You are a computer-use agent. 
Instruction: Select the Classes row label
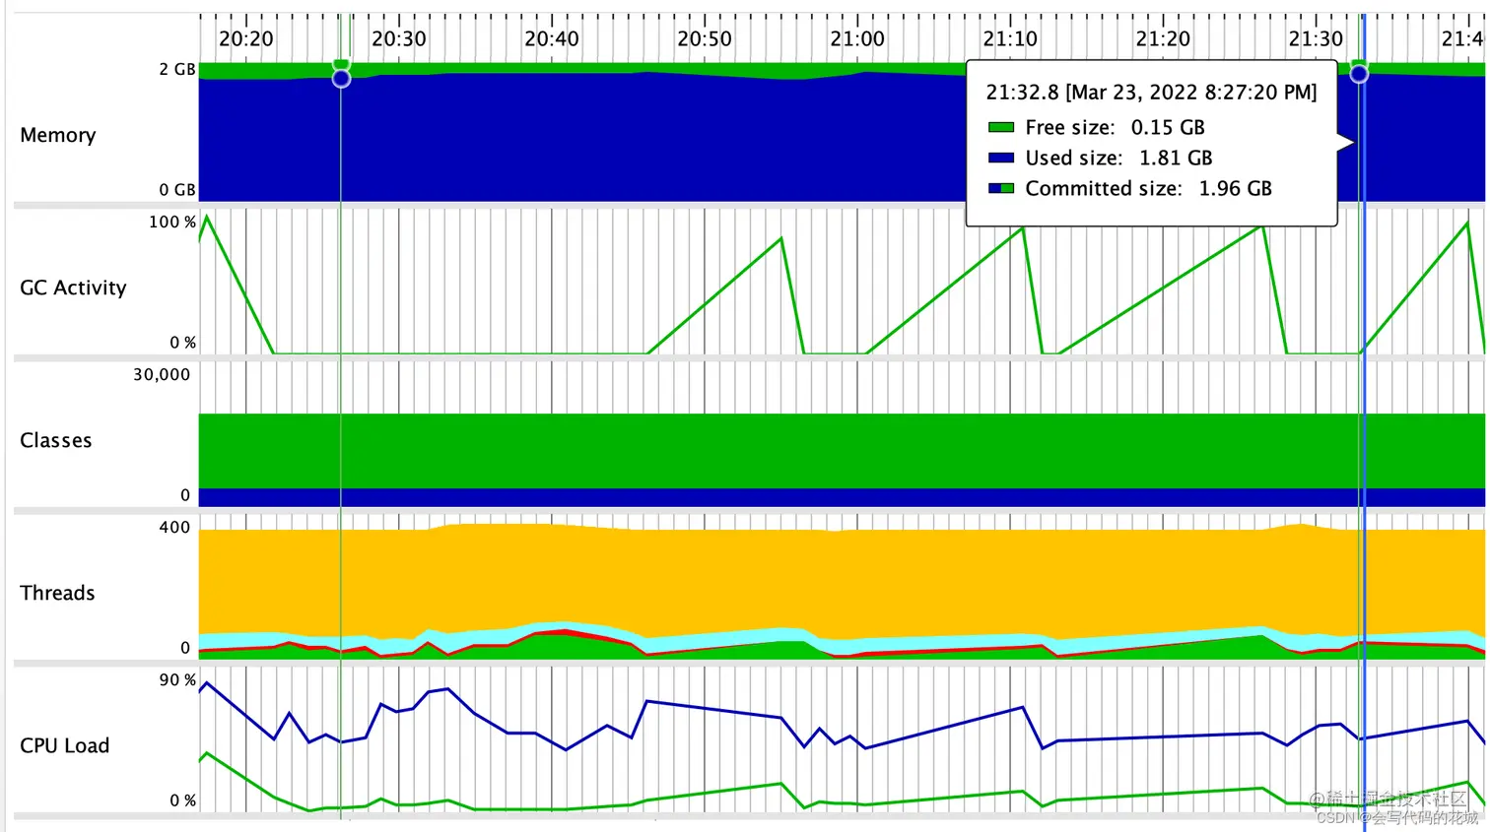pos(56,440)
